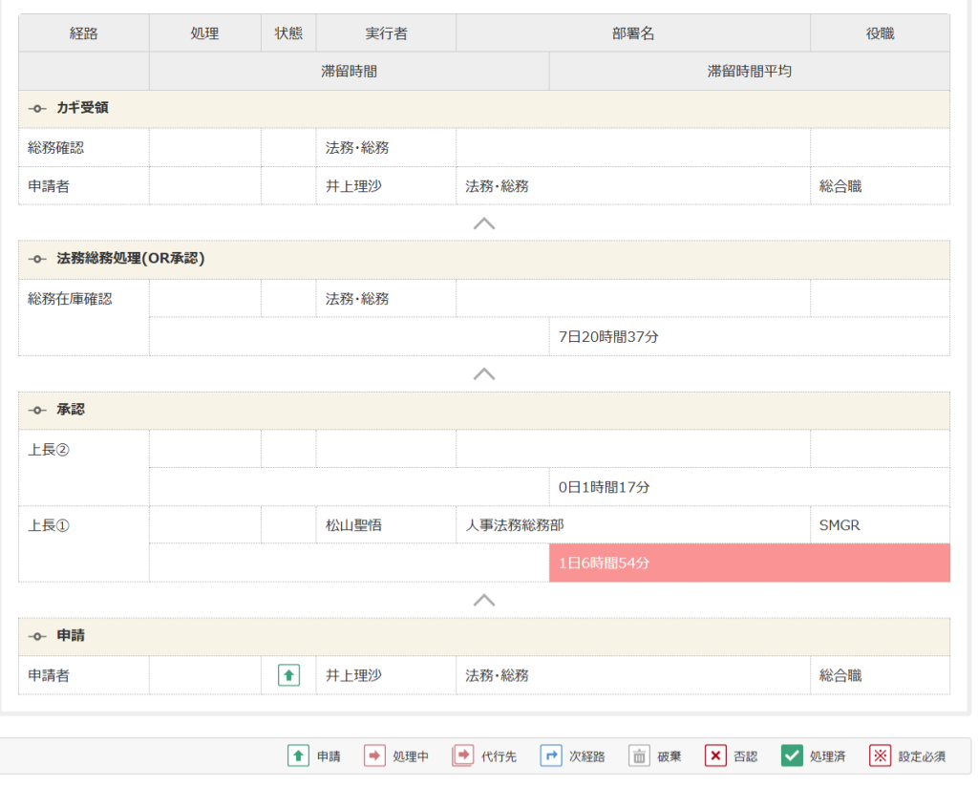The height and width of the screenshot is (786, 978).
Task: Click the node icon beside 法務総務処理(OR承認)
Action: pos(38,259)
